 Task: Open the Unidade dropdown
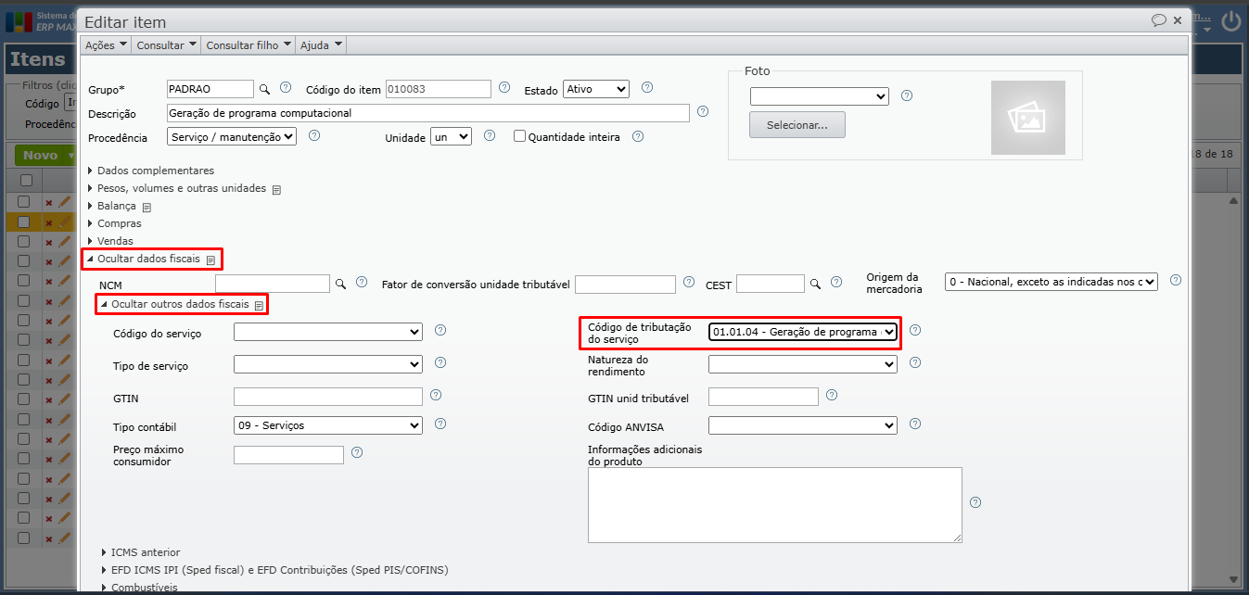(x=452, y=136)
